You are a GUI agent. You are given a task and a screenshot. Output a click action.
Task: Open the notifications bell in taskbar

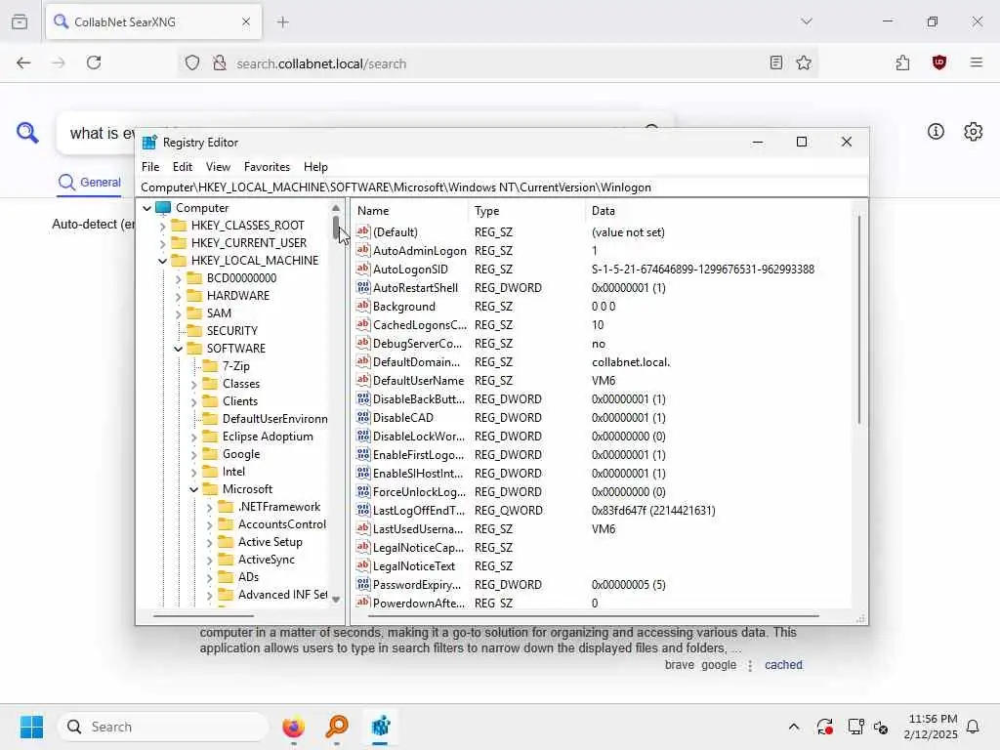[973, 727]
